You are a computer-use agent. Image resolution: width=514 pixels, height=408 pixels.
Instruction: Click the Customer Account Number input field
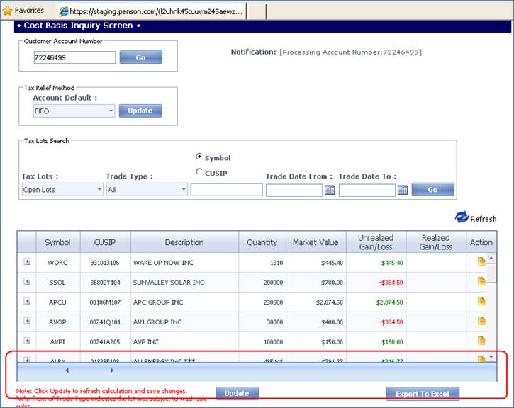(x=74, y=58)
